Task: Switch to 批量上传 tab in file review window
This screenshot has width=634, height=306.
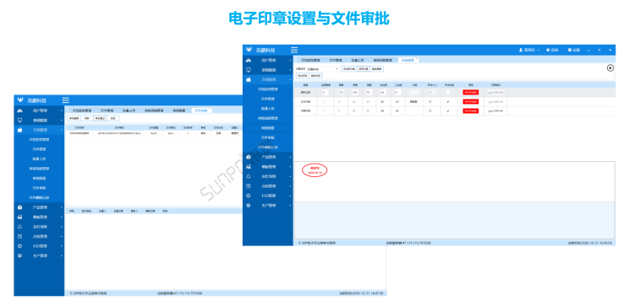Action: (x=128, y=110)
